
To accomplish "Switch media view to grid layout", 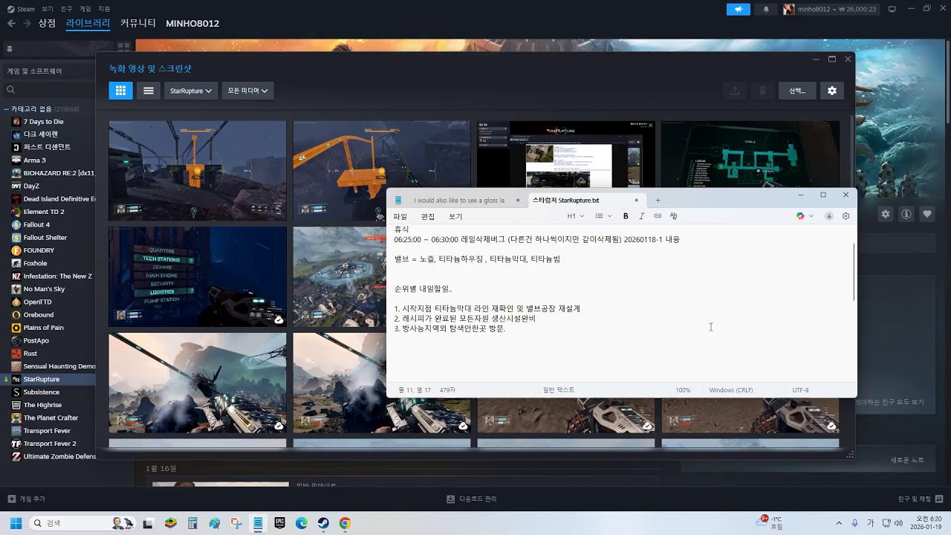I will tap(120, 91).
